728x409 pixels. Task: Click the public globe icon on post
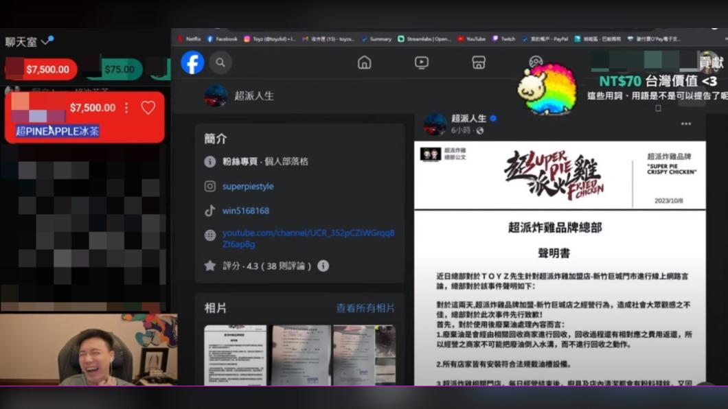point(480,131)
